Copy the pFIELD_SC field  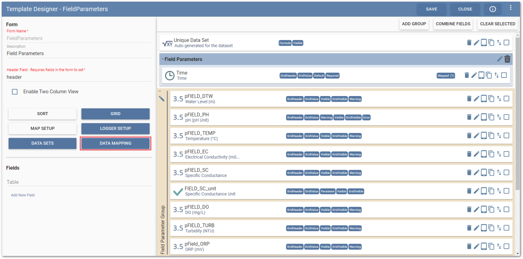491,172
